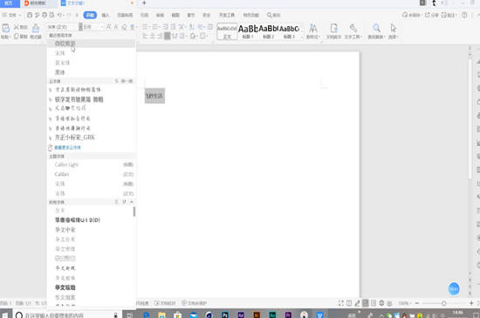Open the zoom percentage 100% menu

point(404,303)
